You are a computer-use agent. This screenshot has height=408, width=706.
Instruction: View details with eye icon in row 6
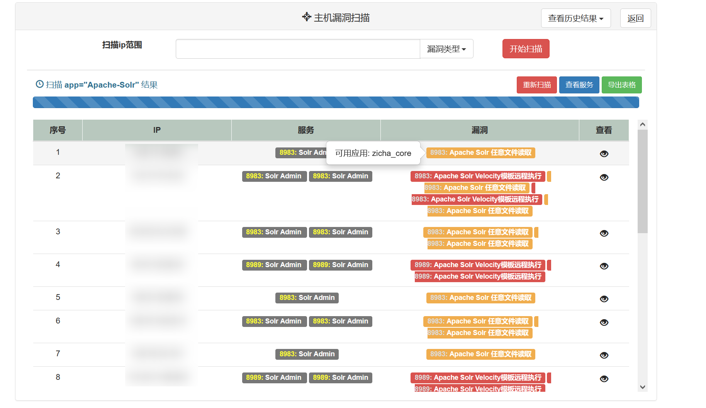pyautogui.click(x=604, y=322)
